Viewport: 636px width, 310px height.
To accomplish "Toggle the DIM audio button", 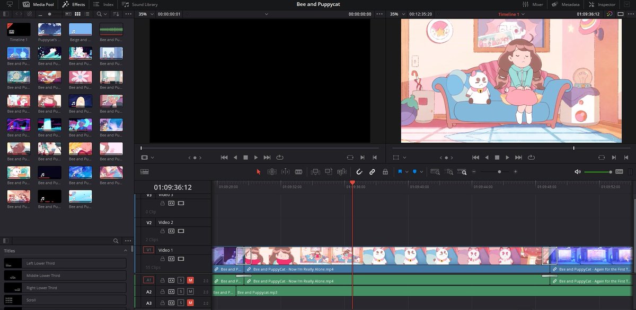I will [619, 172].
